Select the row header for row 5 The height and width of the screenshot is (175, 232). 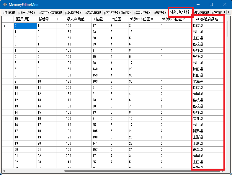pos(7,56)
